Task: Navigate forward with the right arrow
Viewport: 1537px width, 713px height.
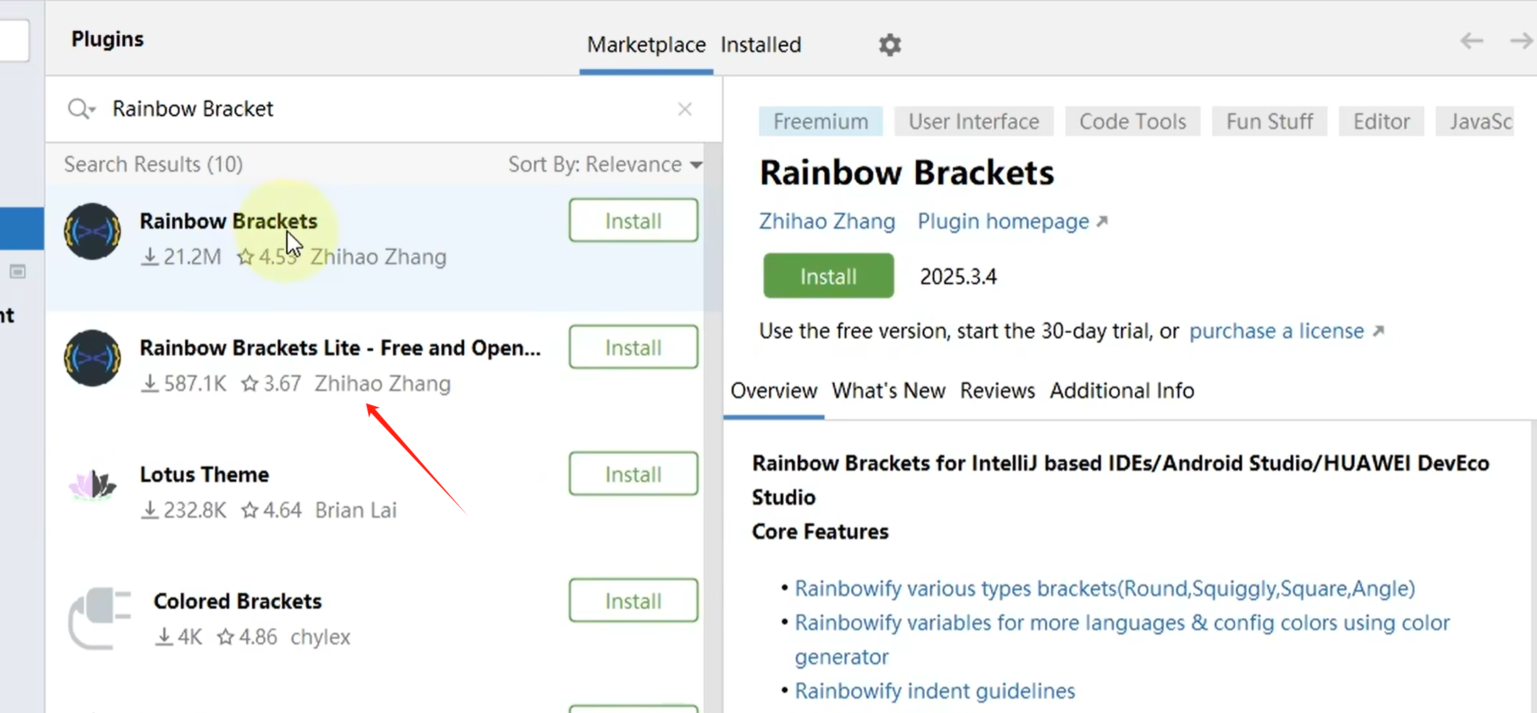Action: (1521, 41)
